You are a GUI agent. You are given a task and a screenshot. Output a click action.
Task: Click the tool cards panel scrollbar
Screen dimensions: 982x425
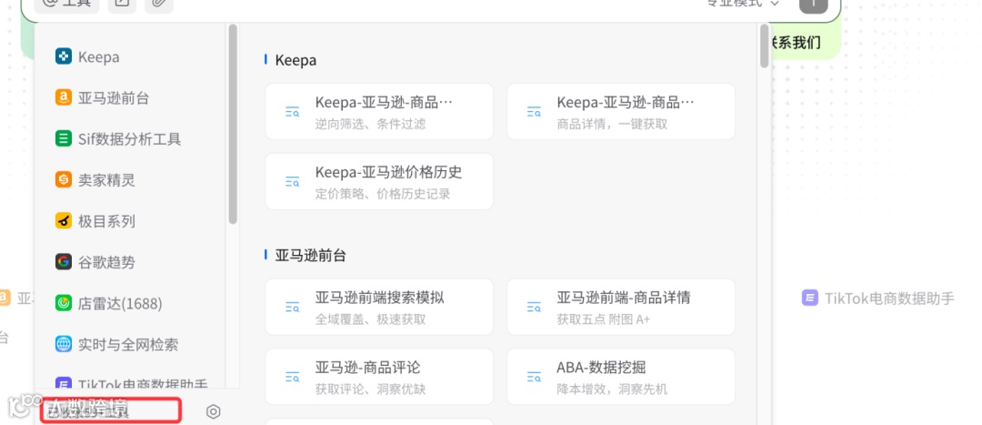(764, 46)
